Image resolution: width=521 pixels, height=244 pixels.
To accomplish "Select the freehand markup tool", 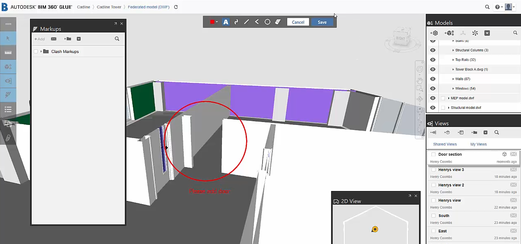I will (x=236, y=22).
